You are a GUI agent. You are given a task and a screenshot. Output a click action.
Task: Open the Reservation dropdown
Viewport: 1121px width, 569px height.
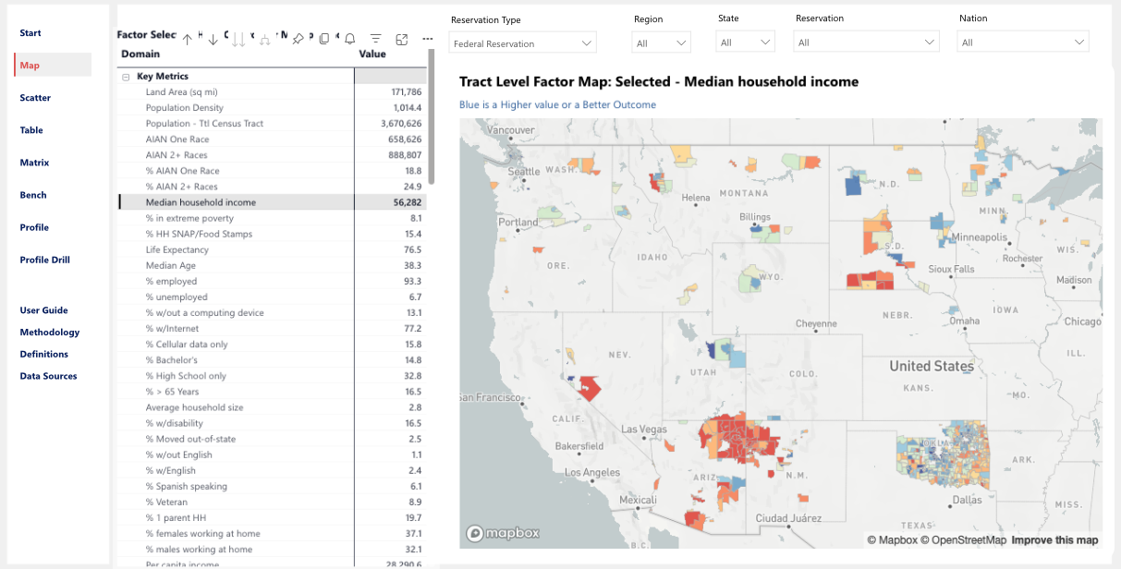click(x=867, y=42)
